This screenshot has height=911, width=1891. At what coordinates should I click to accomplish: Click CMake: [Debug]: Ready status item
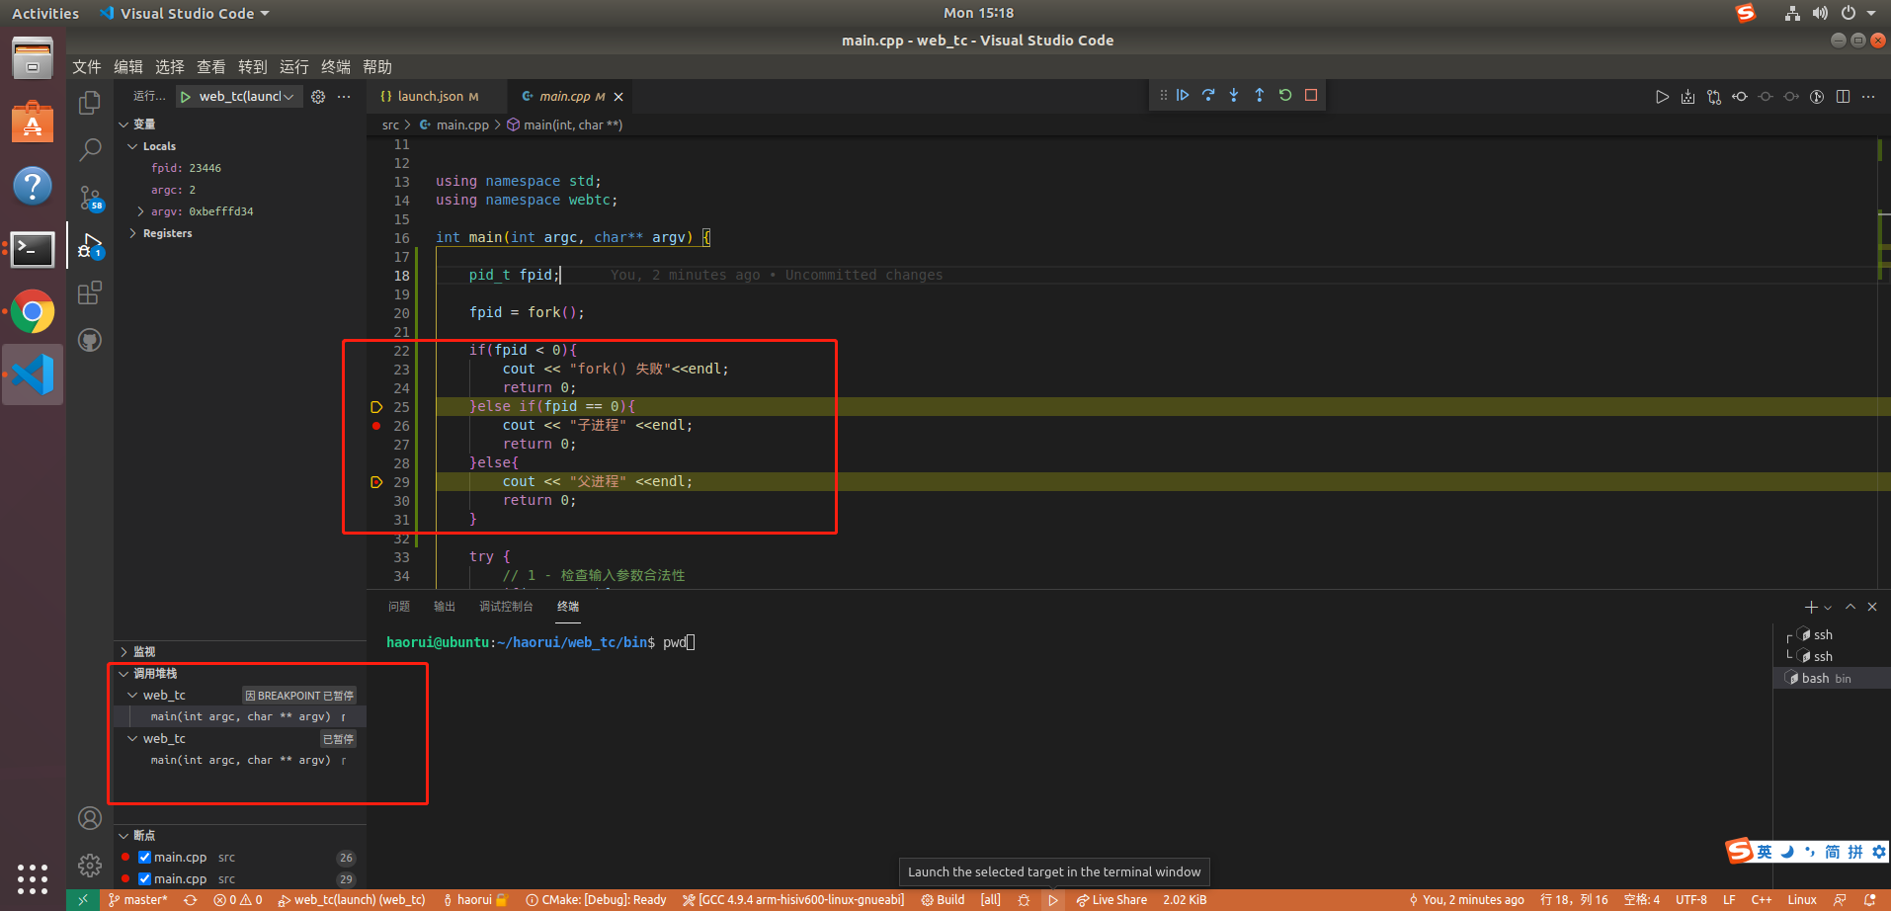pyautogui.click(x=596, y=900)
